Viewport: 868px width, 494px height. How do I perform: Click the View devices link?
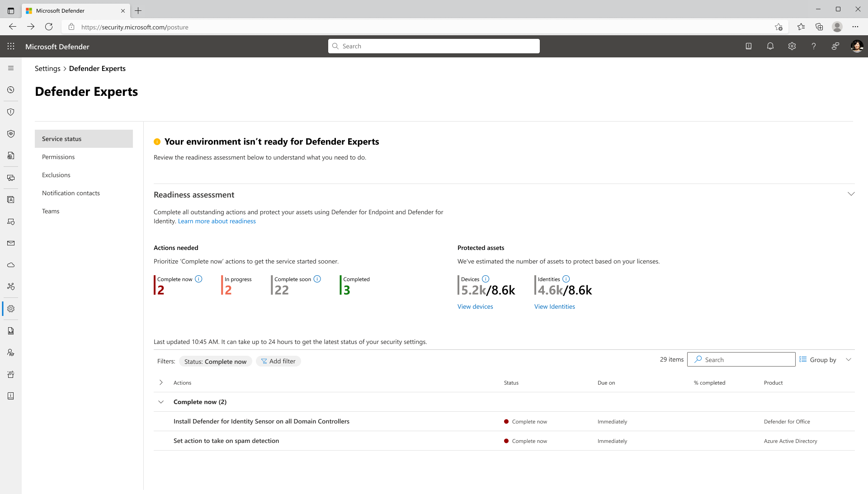pos(475,306)
